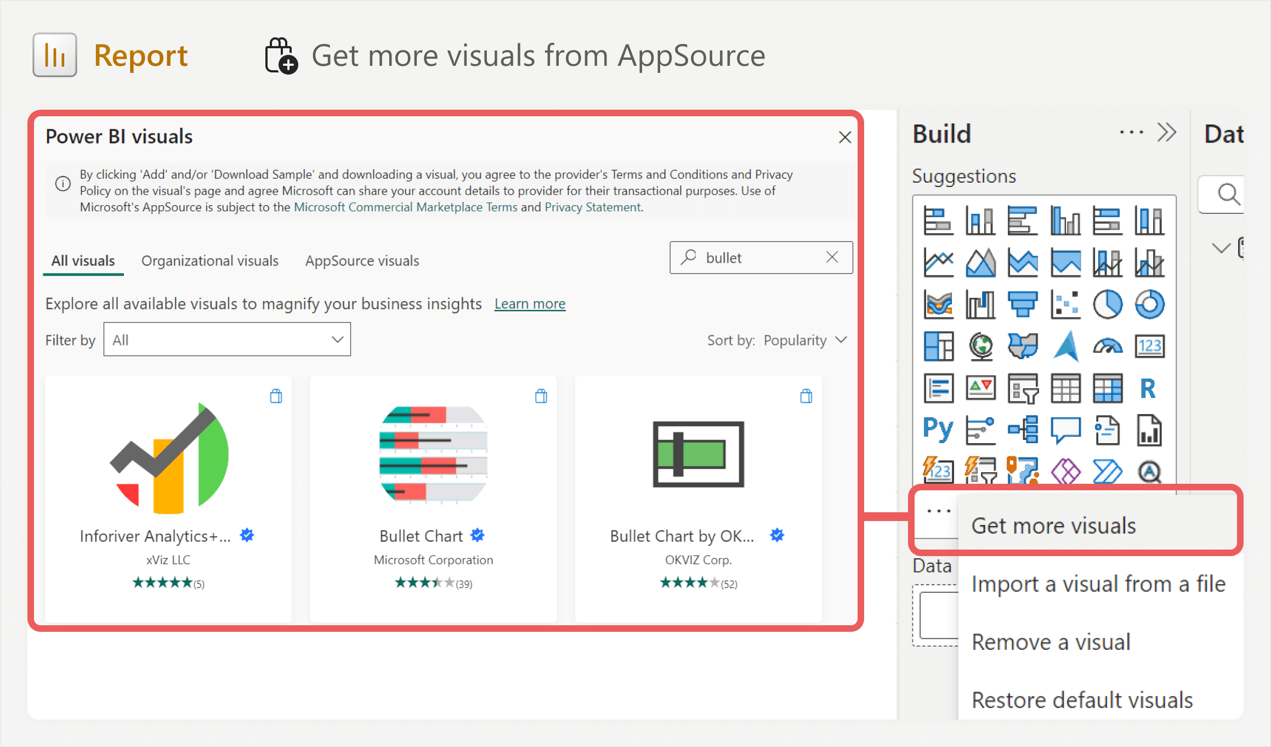Open the Learn more link

[530, 303]
